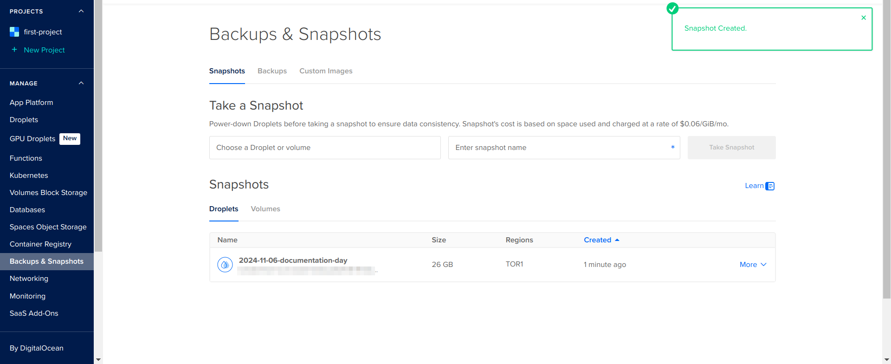891x364 pixels.
Task: Click New Project link
Action: click(x=44, y=50)
